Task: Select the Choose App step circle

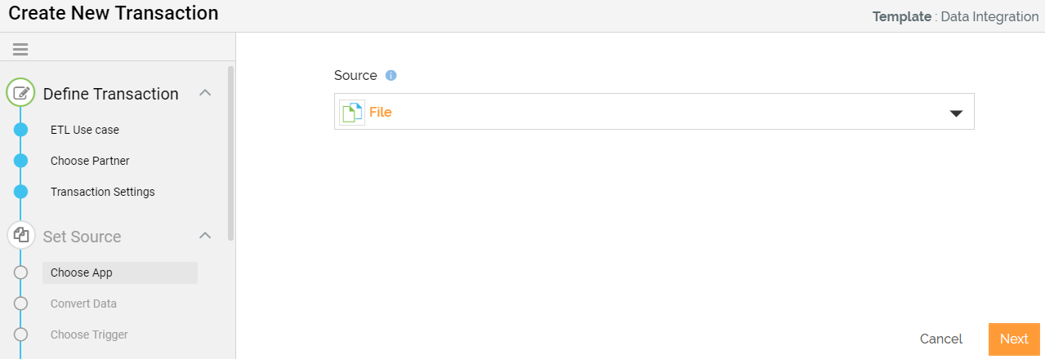Action: 21,273
